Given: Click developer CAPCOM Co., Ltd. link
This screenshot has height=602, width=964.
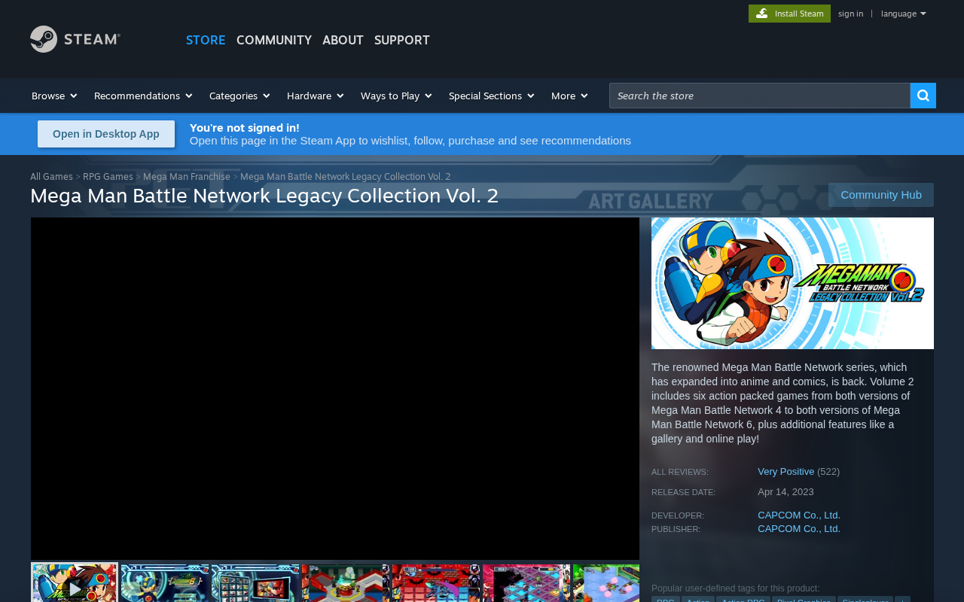Looking at the screenshot, I should coord(799,515).
